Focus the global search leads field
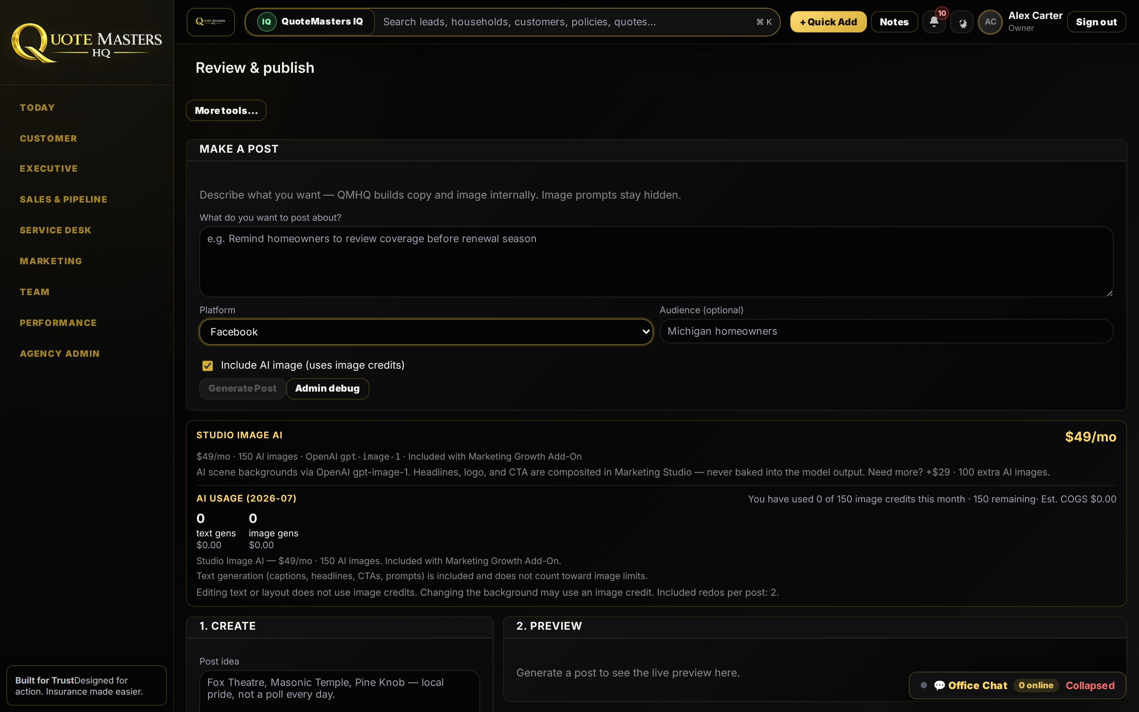Image resolution: width=1139 pixels, height=712 pixels. coord(565,22)
